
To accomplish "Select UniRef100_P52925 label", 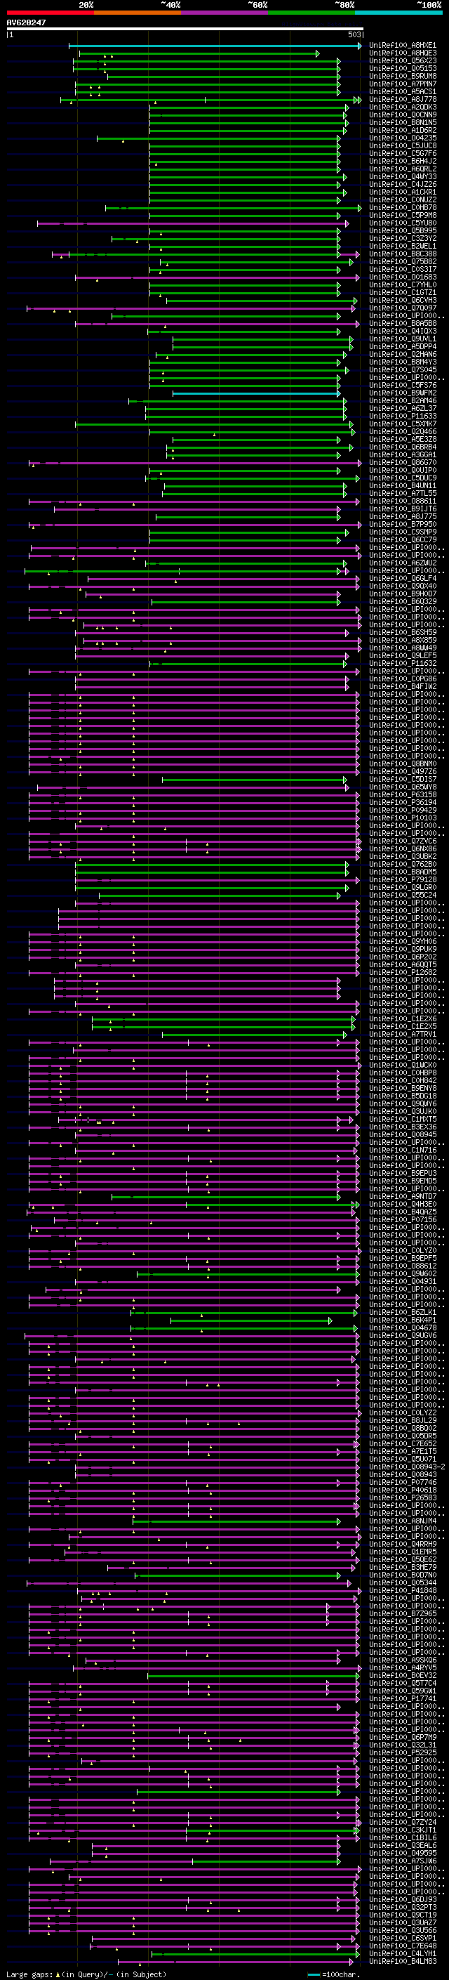I will coord(402,1752).
